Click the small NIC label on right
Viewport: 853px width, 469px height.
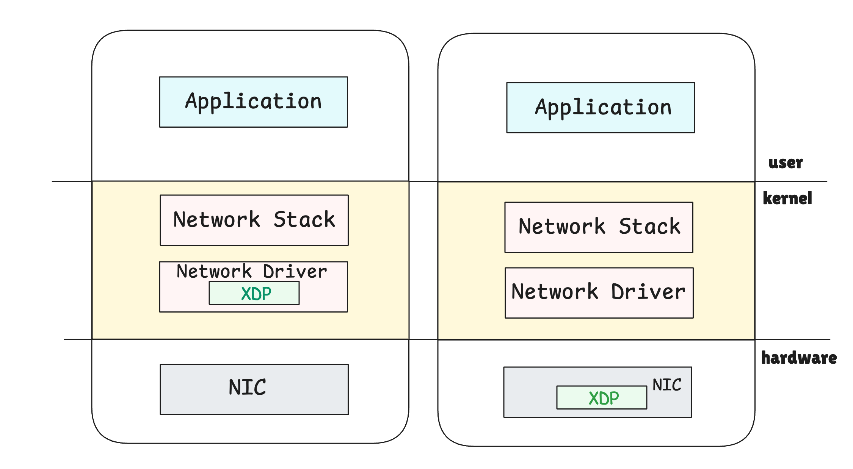point(667,385)
